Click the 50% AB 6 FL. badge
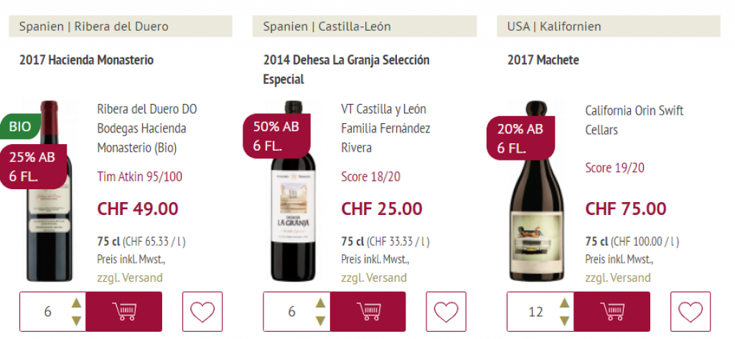 click(276, 136)
